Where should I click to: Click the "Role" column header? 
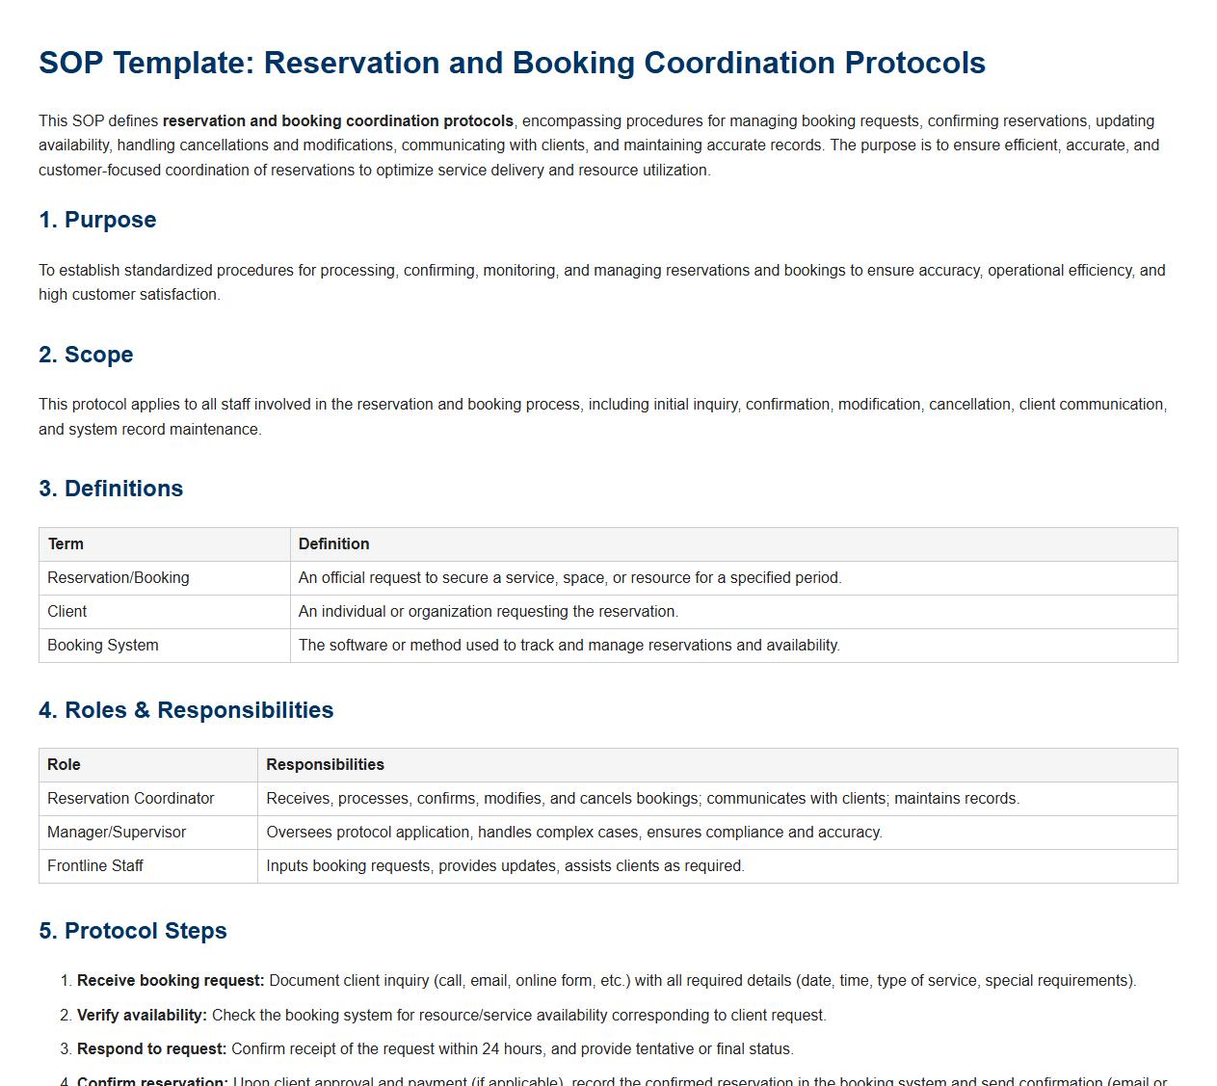click(64, 765)
